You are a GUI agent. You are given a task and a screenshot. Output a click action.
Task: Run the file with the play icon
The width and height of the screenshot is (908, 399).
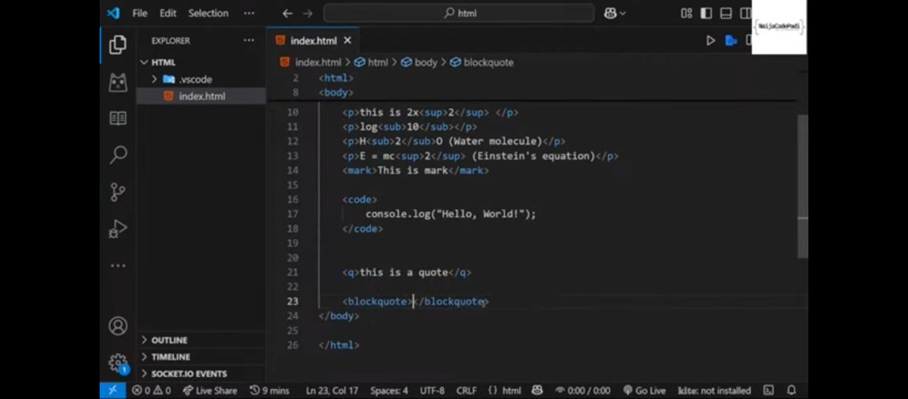tap(711, 40)
